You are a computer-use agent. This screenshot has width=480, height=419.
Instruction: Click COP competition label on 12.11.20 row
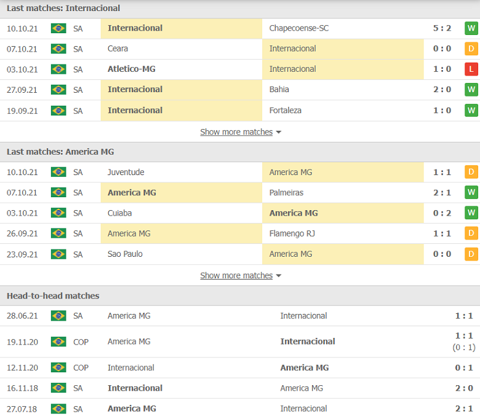81,367
